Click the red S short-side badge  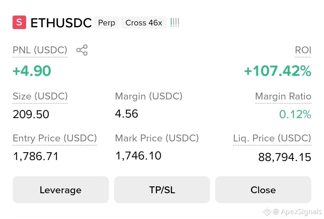click(x=19, y=22)
